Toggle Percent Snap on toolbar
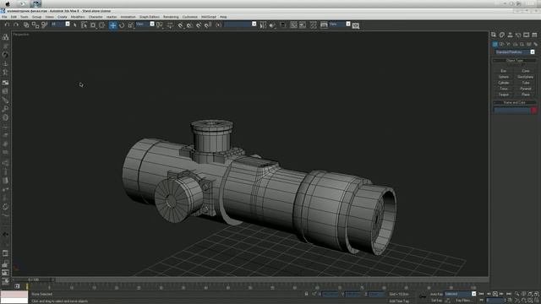 [199, 25]
